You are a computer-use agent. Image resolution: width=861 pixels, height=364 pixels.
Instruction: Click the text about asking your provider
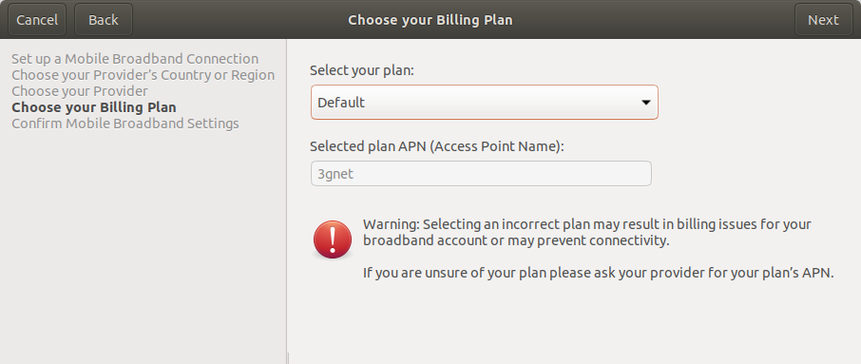coord(599,273)
